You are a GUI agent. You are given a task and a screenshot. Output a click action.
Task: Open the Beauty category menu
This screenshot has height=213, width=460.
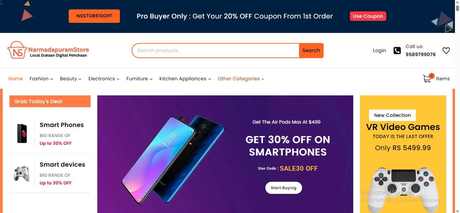click(70, 79)
